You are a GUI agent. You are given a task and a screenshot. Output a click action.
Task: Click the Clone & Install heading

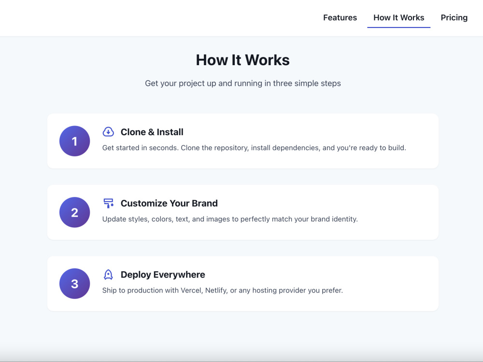click(152, 132)
